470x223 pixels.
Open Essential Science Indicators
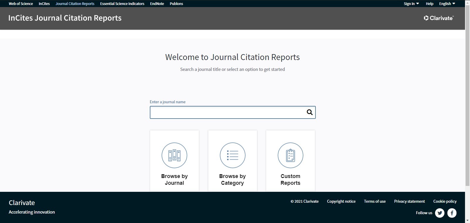coord(122,4)
